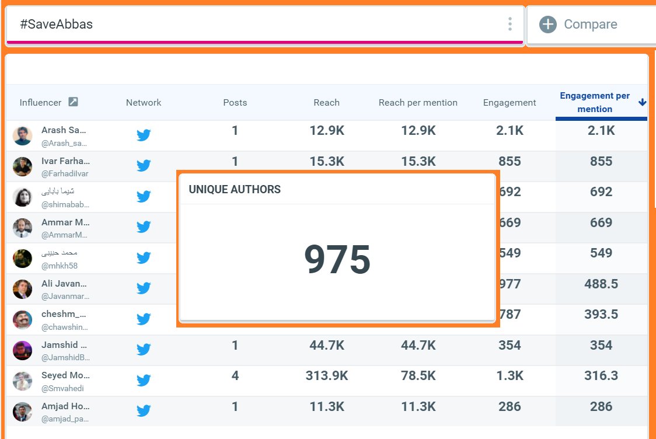Image resolution: width=656 pixels, height=439 pixels.
Task: Open Arash Sa... profile avatar
Action: tap(23, 136)
